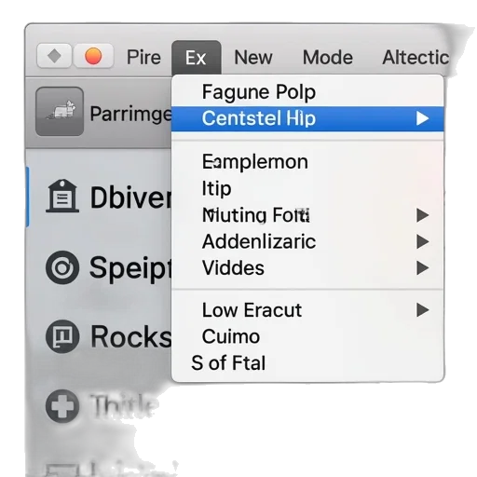This screenshot has height=477, width=477.
Task: Open the Mode menu
Action: pyautogui.click(x=328, y=58)
